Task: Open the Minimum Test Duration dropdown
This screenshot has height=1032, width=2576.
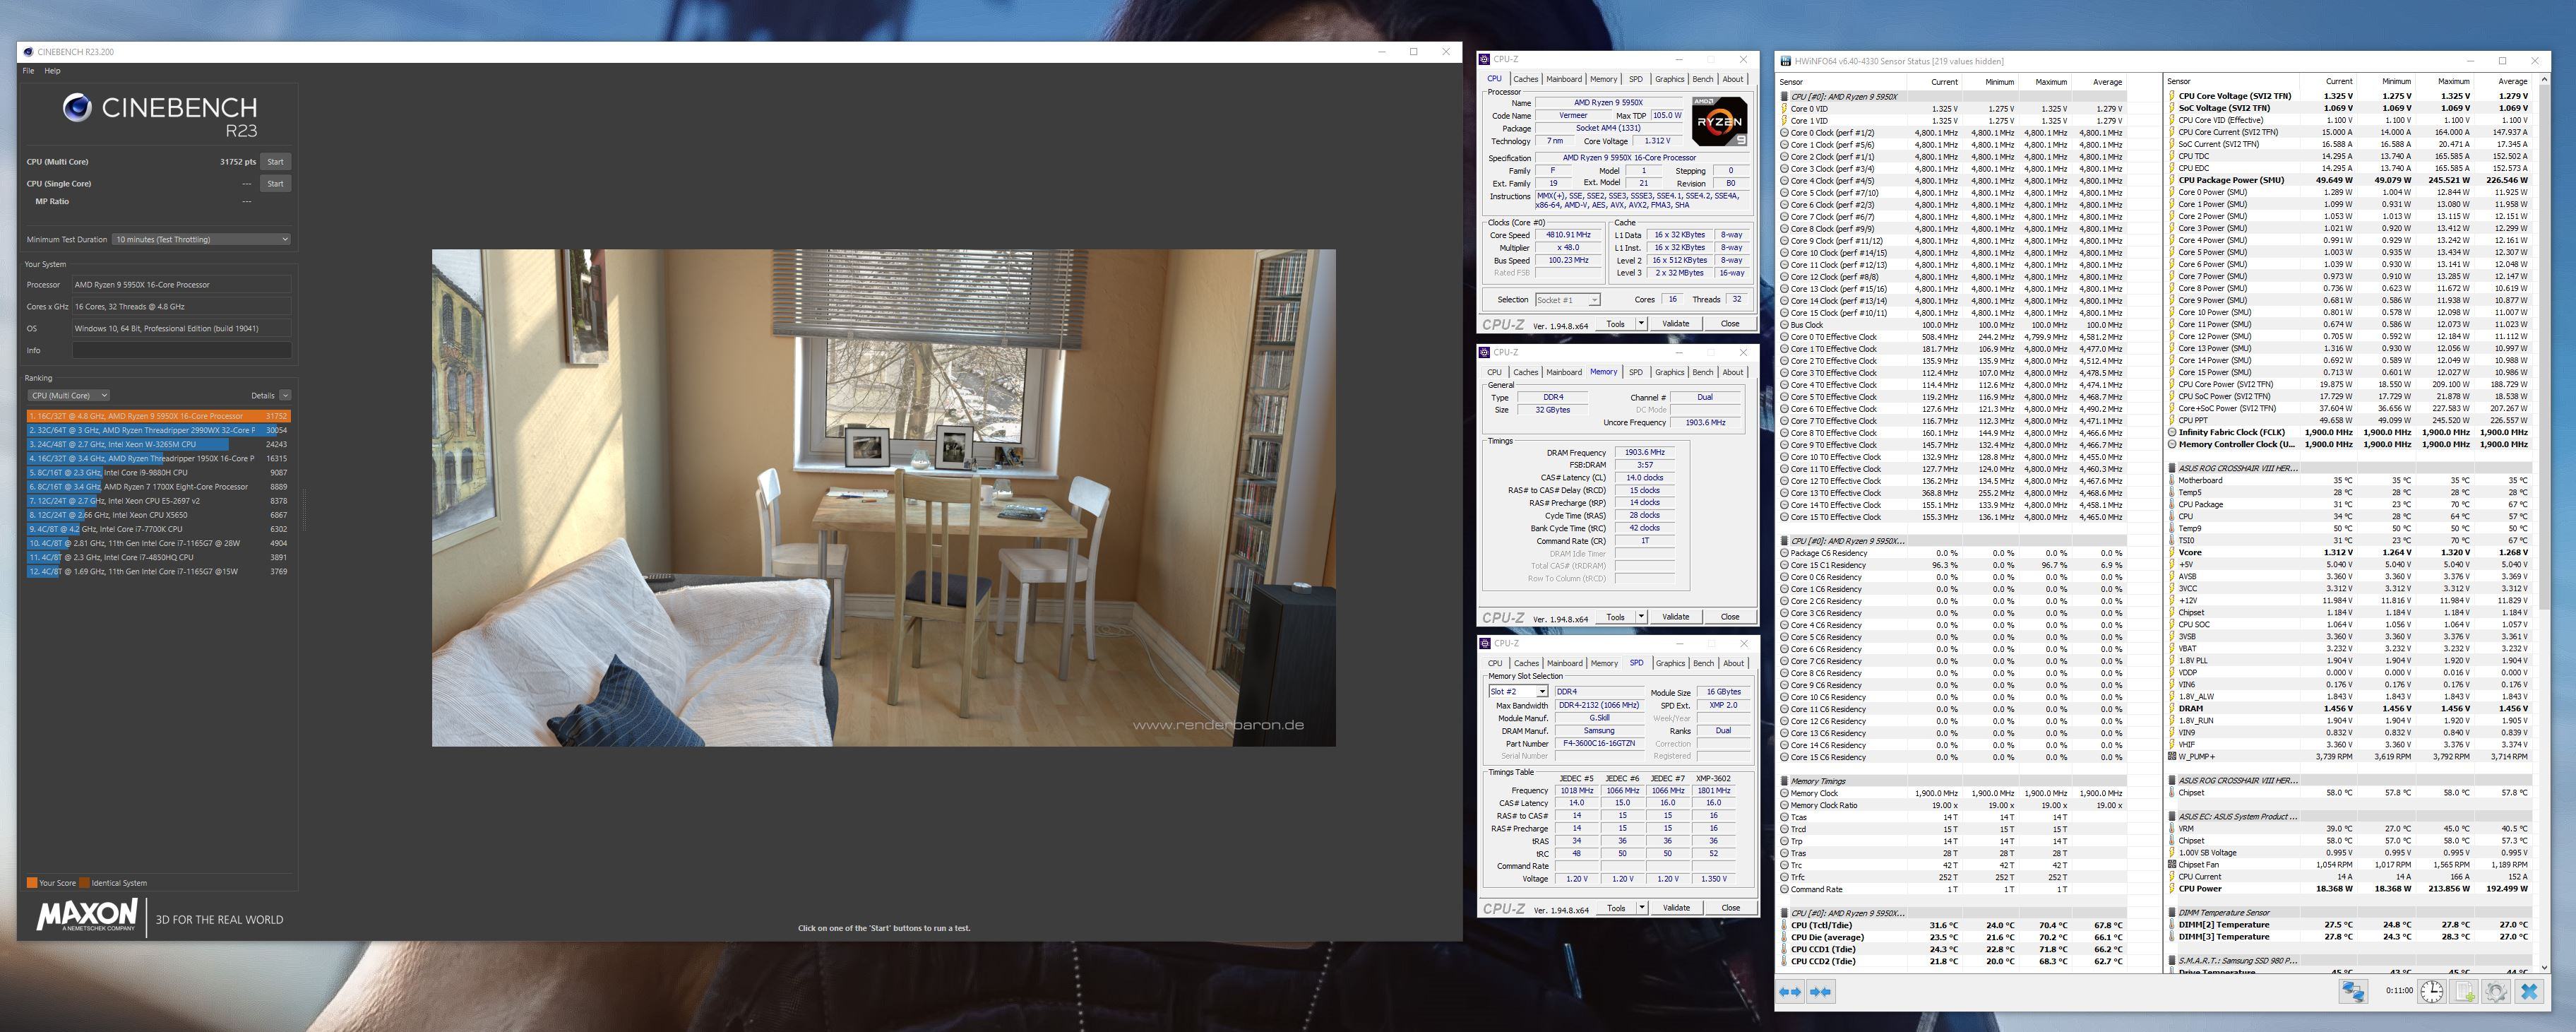Action: pyautogui.click(x=201, y=239)
